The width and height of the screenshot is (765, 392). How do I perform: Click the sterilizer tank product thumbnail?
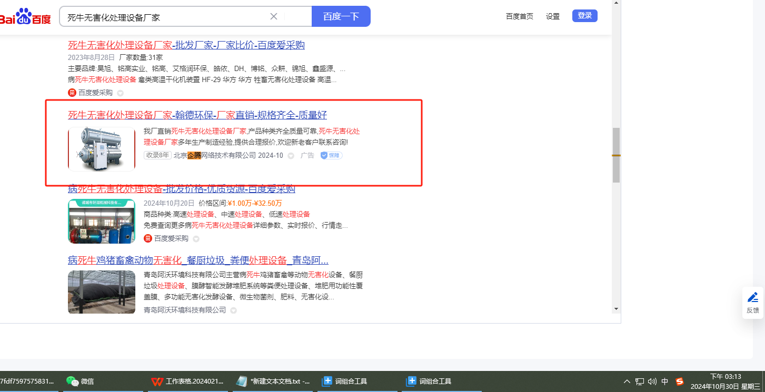102,149
